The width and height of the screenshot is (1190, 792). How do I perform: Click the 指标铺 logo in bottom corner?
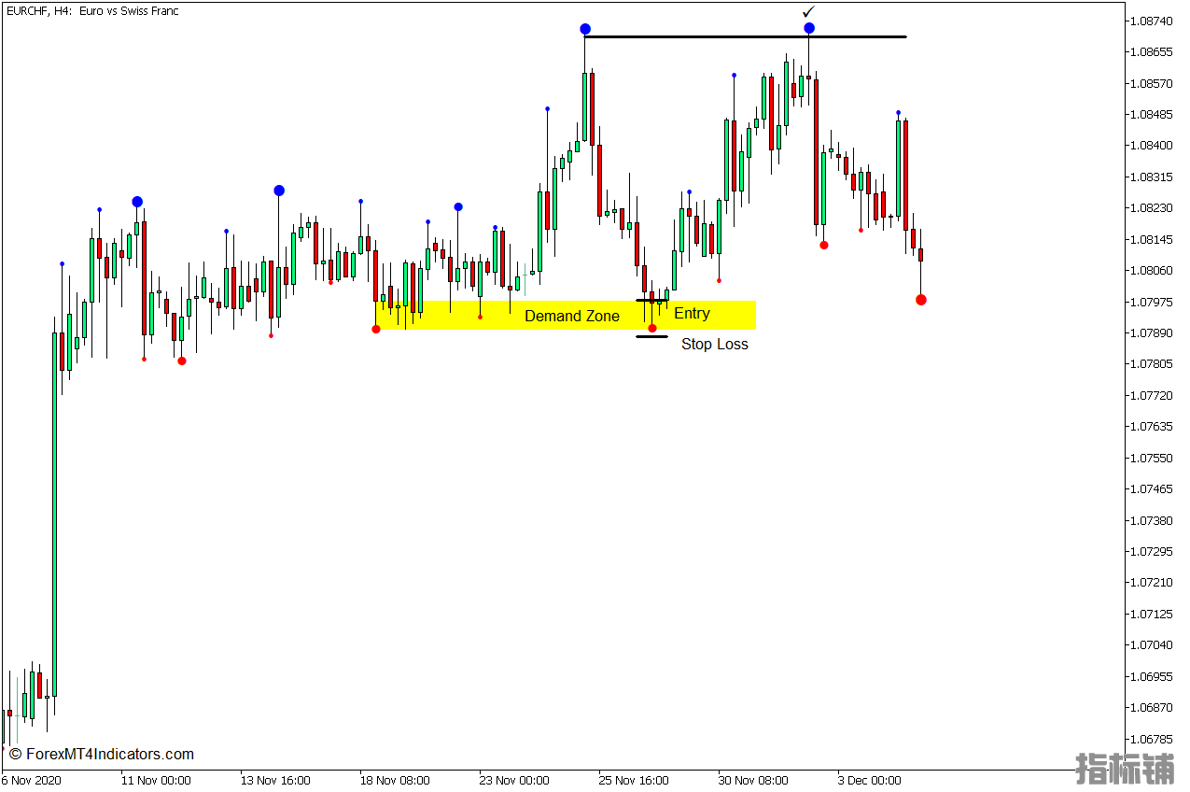[1125, 769]
